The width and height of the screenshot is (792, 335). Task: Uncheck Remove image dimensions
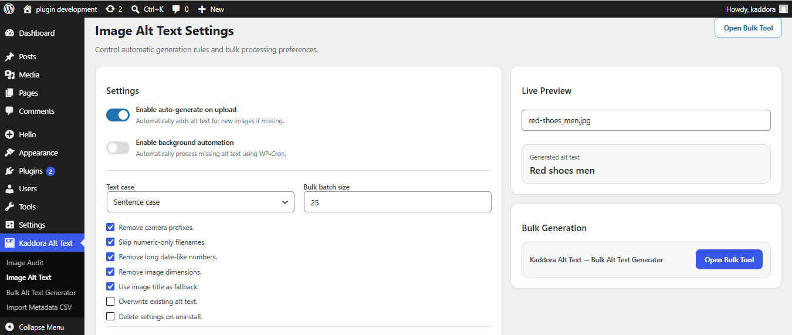pos(110,272)
